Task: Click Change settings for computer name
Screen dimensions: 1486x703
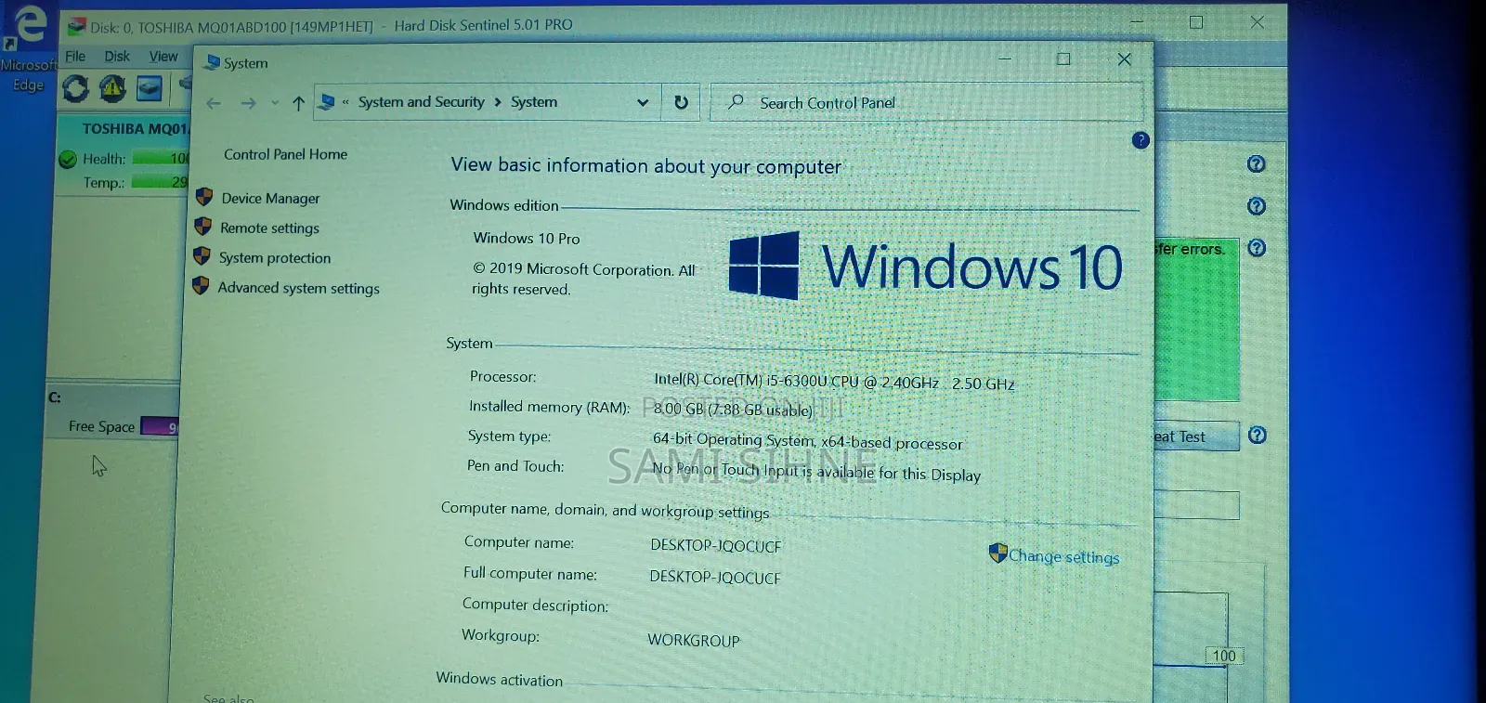Action: (x=1063, y=556)
